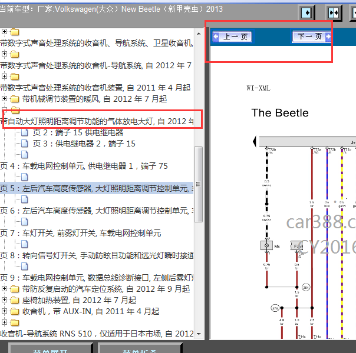Click page icon above 页 5 entry
The image size is (356, 353).
pyautogui.click(x=25, y=177)
